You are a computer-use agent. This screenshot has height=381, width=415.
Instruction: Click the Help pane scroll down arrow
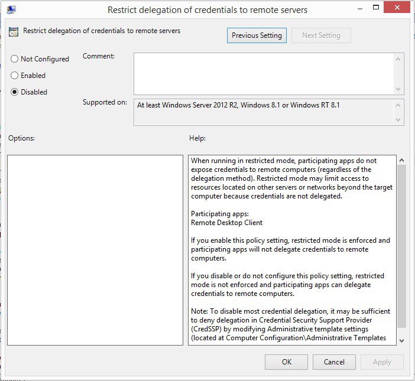[x=401, y=341]
